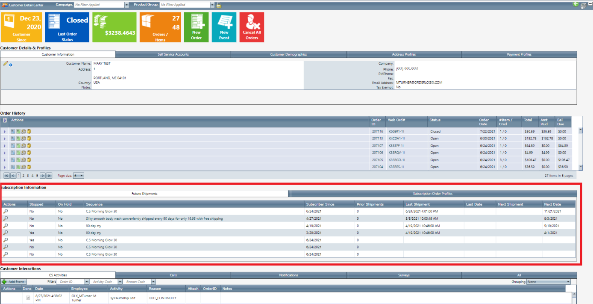
Task: Switch to the Notifications tab
Action: (x=288, y=275)
